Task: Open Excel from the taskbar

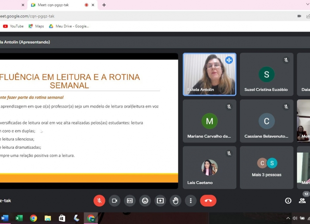Action: 19,218
